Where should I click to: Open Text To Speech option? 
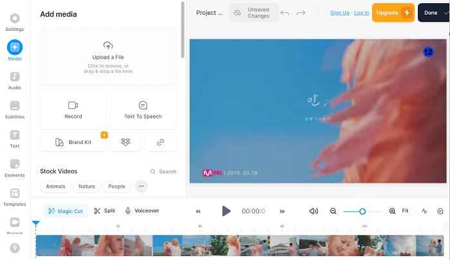point(143,109)
